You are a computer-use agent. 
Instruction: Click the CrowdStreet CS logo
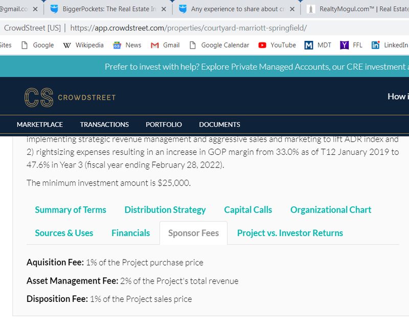(x=39, y=98)
